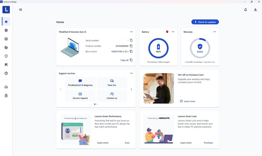Image resolution: width=262 pixels, height=156 pixels.
Task: Open Warranty card more options menu
Action: tap(215, 32)
